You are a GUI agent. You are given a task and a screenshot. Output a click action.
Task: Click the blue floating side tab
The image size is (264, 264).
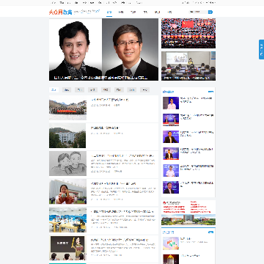coord(261,50)
